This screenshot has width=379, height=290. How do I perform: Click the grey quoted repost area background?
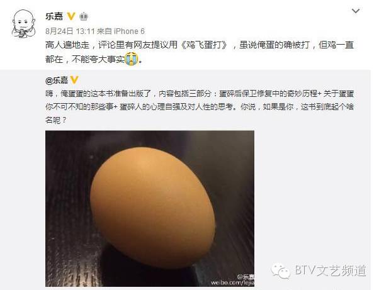(x=312, y=193)
